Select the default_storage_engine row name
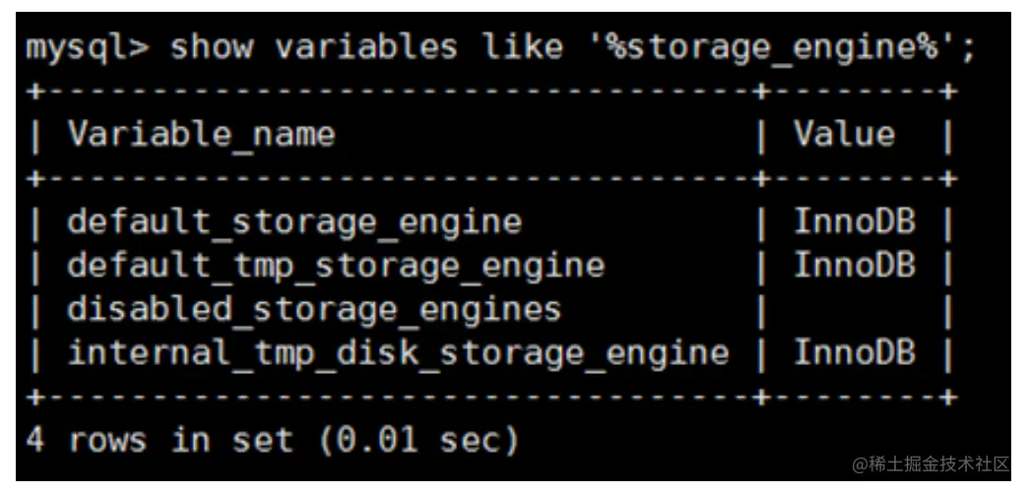This screenshot has width=1028, height=492. 293,222
